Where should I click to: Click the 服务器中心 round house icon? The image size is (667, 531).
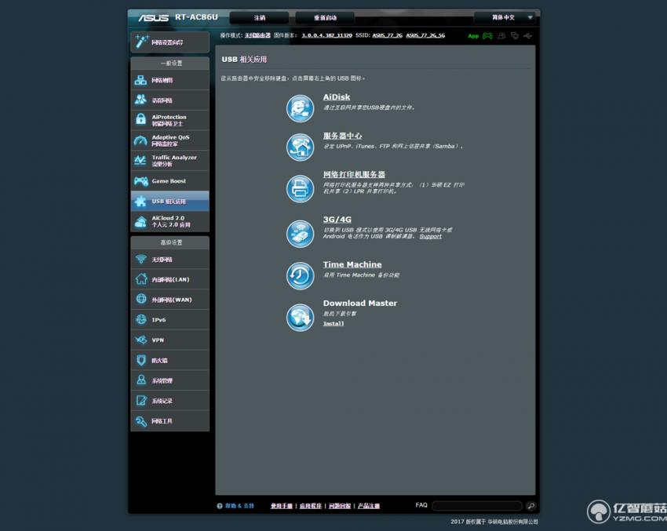(x=300, y=147)
